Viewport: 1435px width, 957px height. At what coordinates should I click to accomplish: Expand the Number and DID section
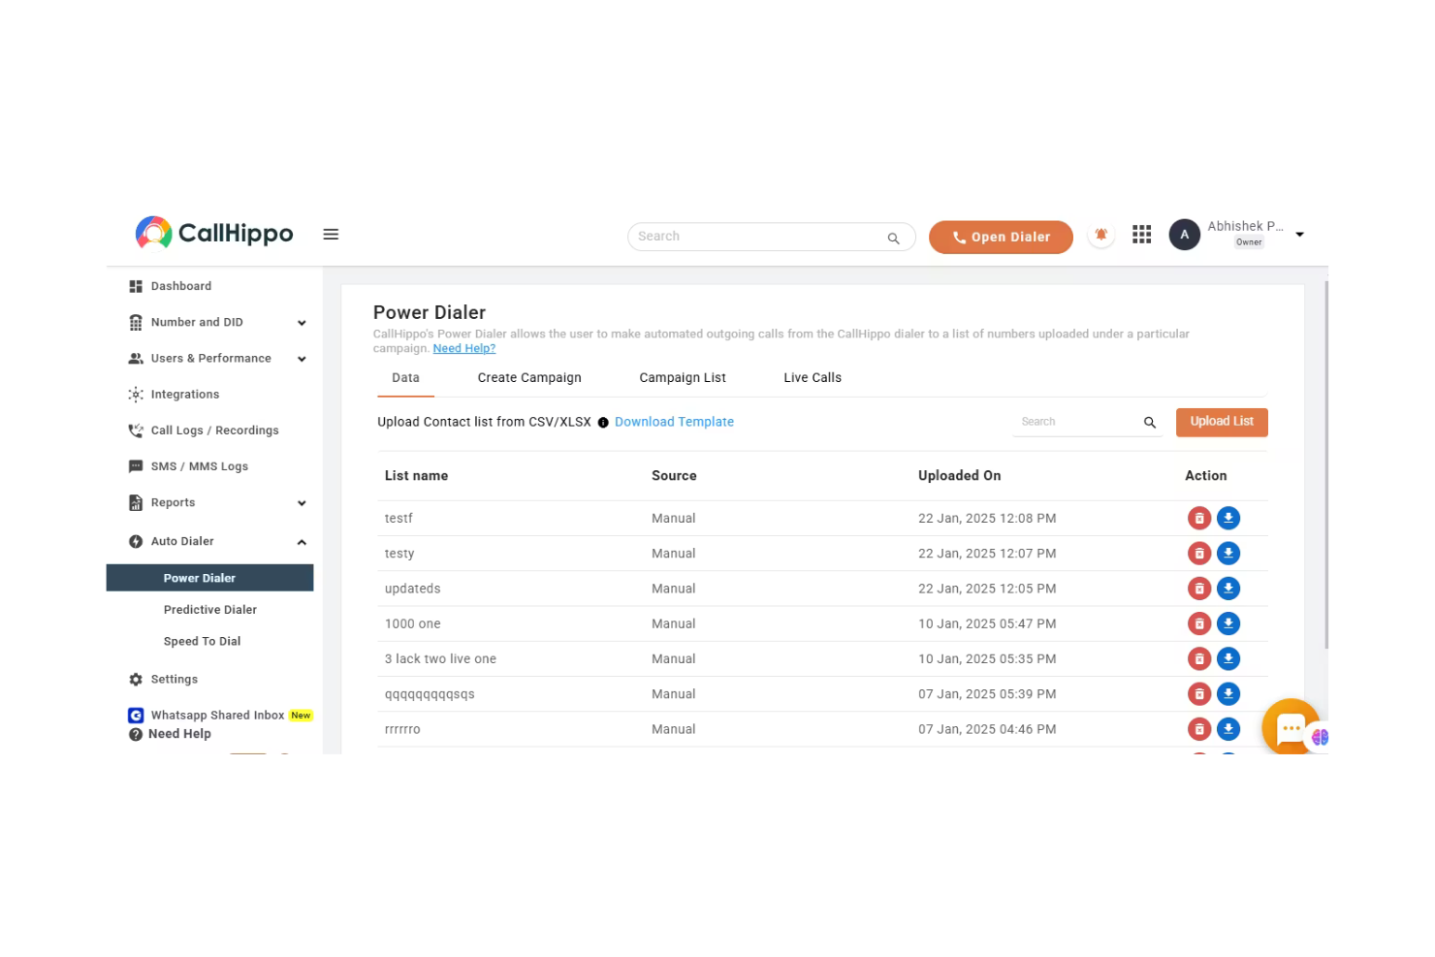pos(302,322)
